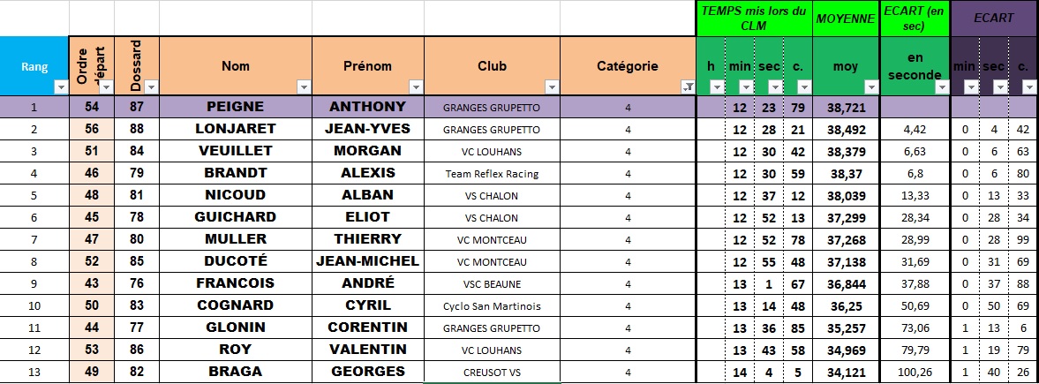Click the Team Reflex Racing club cell
1039x384 pixels.
pyautogui.click(x=492, y=174)
